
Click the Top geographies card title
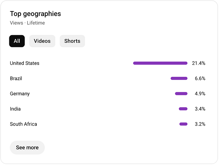pos(35,14)
